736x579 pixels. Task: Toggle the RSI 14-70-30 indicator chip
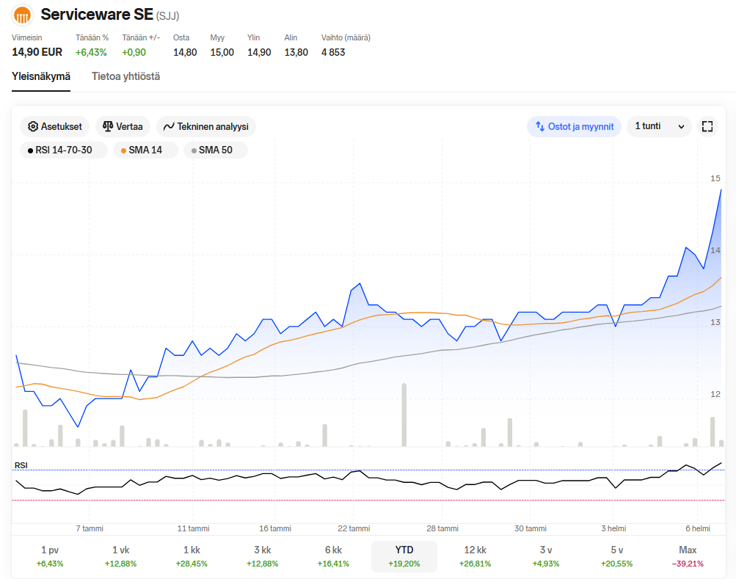pyautogui.click(x=64, y=150)
